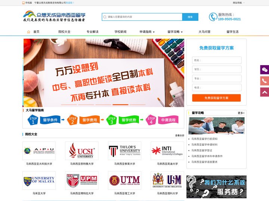
Task: Click the site logo 众想天成马来西亚留学
Action: click(x=54, y=16)
